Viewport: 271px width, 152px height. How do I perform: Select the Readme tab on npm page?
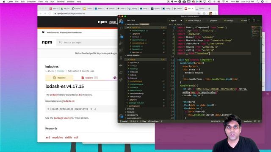pos(59,78)
